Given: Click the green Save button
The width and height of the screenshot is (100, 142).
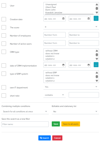Looking at the screenshot, I should pyautogui.click(x=56, y=124).
